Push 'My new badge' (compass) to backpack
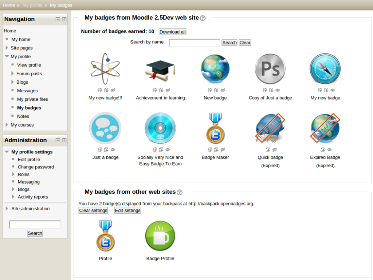Image resolution: width=373 pixels, height=280 pixels. 320,90
